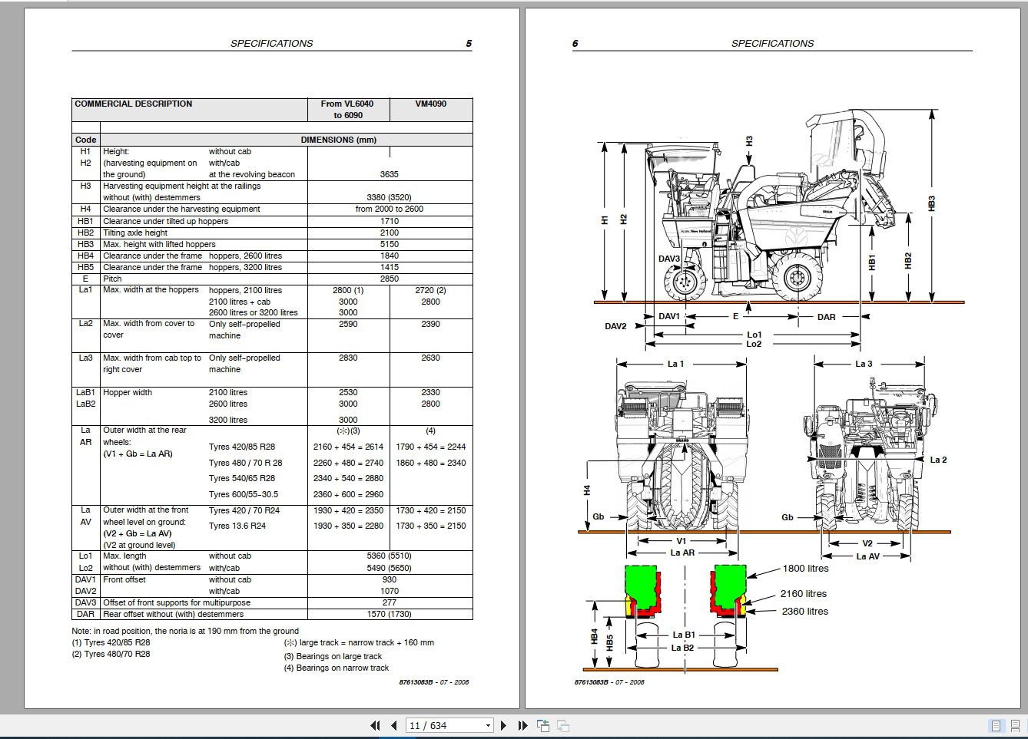Click the SPECIFICATIONS heading on page 6
This screenshot has width=1028, height=739.
[772, 44]
